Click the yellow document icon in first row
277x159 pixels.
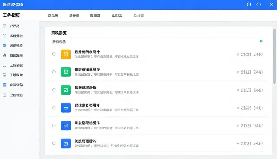click(x=66, y=54)
